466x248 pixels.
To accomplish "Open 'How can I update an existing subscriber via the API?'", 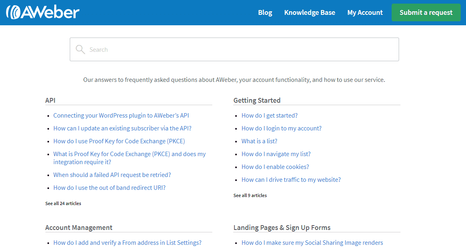I will coord(122,128).
